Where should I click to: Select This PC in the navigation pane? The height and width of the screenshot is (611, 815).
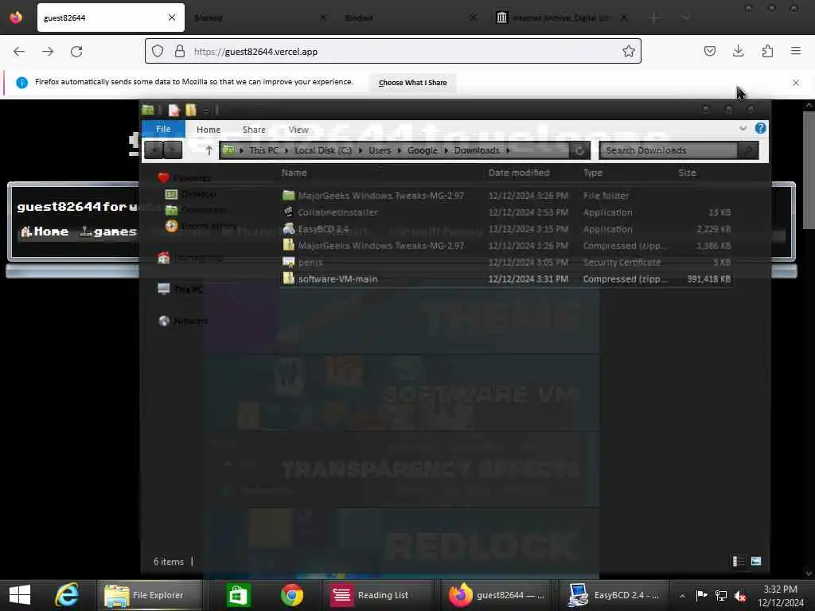point(181,289)
